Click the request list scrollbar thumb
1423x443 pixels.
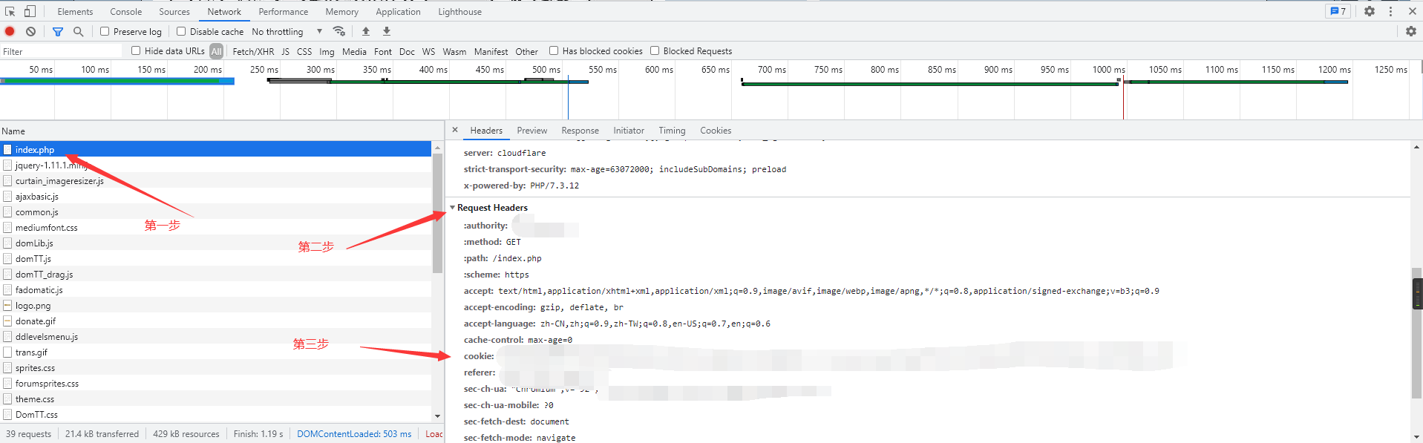tap(437, 213)
